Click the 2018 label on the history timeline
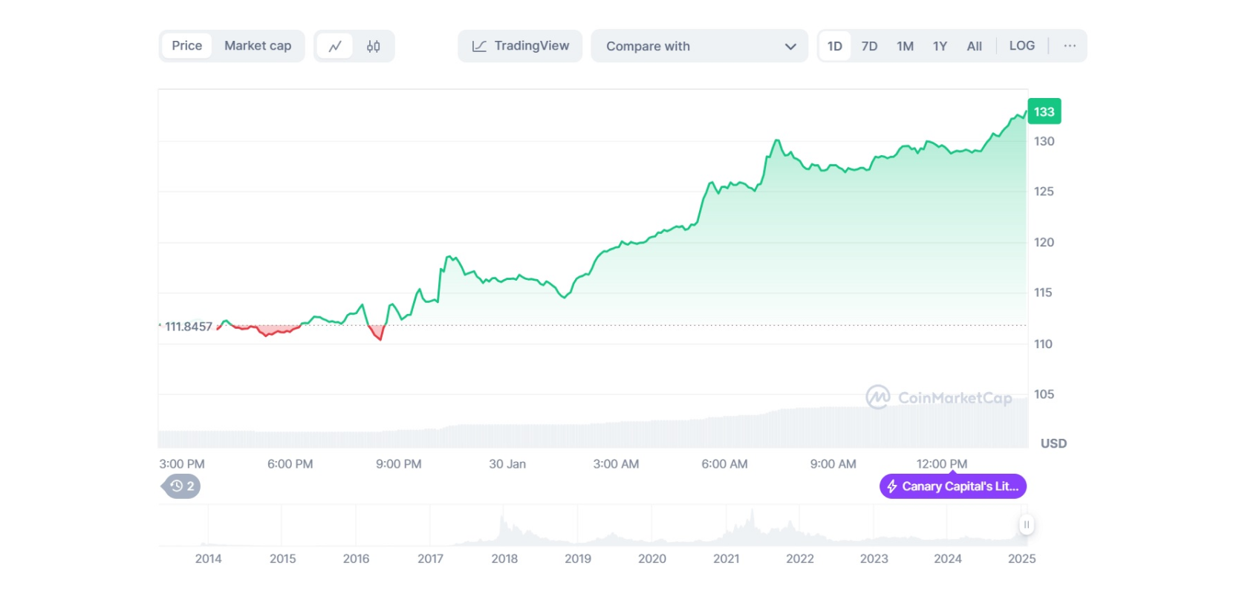The image size is (1248, 594). tap(504, 558)
